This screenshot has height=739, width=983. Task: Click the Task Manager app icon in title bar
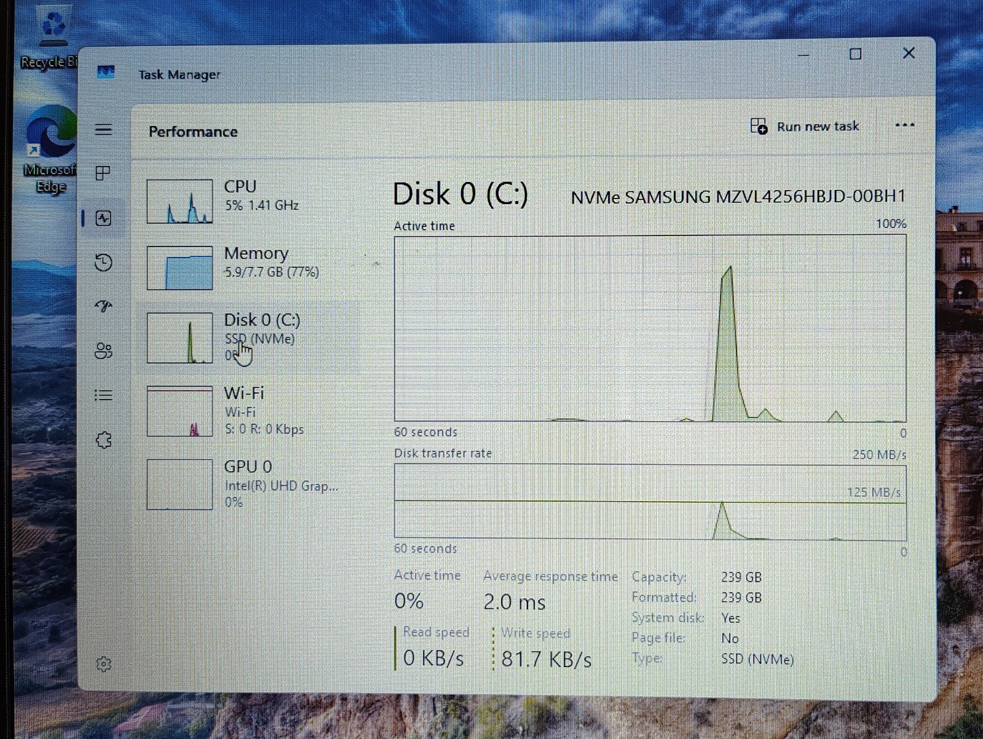106,73
